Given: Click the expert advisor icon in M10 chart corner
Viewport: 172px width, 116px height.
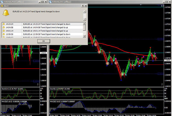Looking at the screenshot, I should click(38, 85).
